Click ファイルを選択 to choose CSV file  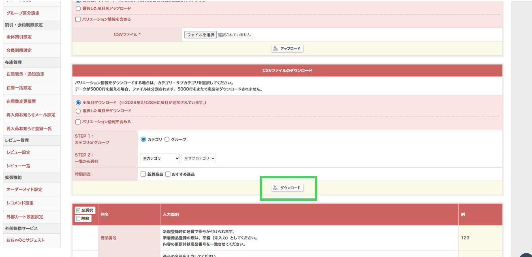[x=200, y=35]
